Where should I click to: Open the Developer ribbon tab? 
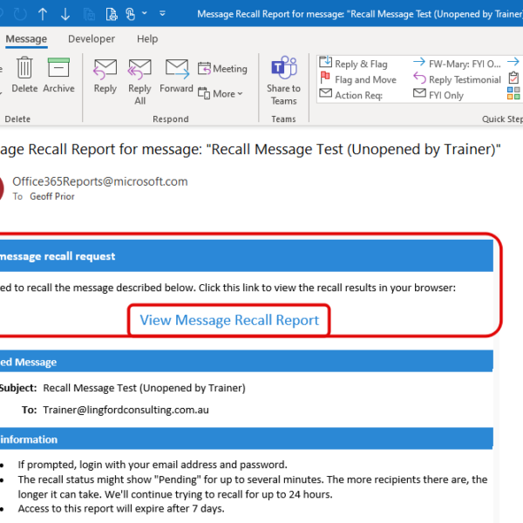pyautogui.click(x=92, y=39)
